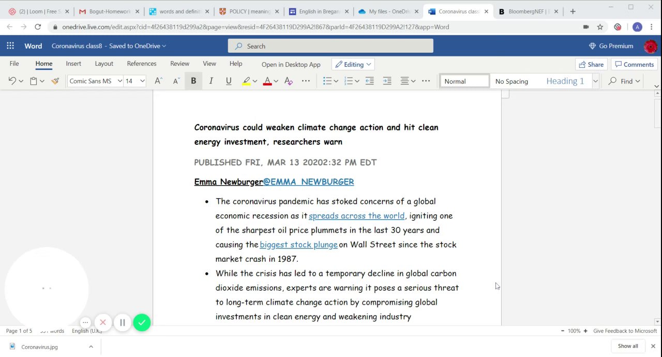Image resolution: width=662 pixels, height=357 pixels.
Task: Select the Format Painter brush
Action: point(55,81)
